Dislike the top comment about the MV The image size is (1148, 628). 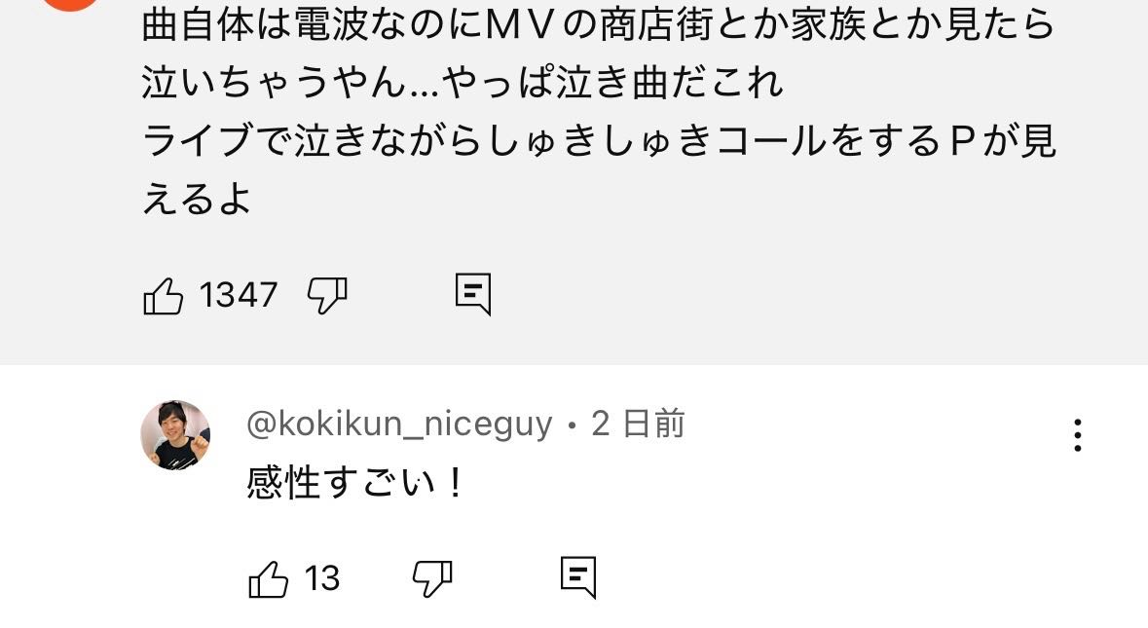(326, 296)
